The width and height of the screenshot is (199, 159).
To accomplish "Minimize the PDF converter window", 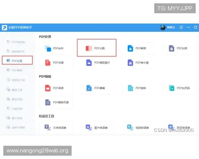I will pyautogui.click(x=188, y=27).
